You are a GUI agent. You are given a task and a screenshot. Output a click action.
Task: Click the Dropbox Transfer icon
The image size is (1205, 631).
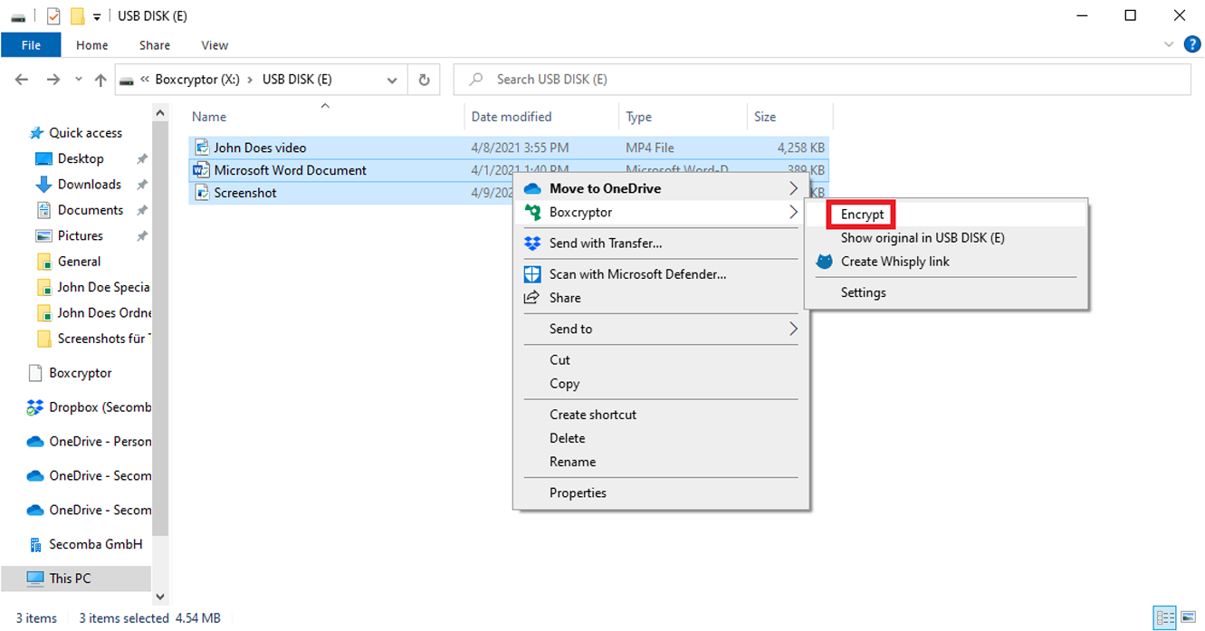(532, 243)
